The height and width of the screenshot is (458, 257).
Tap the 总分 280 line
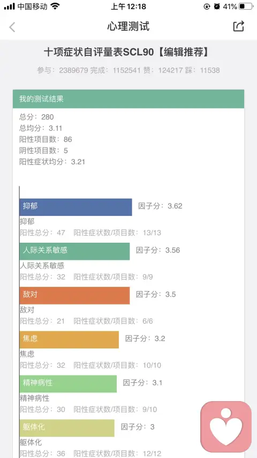tap(36, 117)
